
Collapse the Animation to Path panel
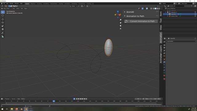point(125,16)
